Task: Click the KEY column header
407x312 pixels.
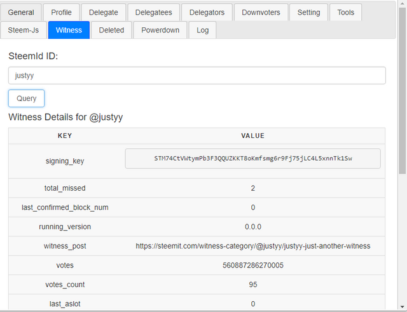Action: [x=65, y=136]
